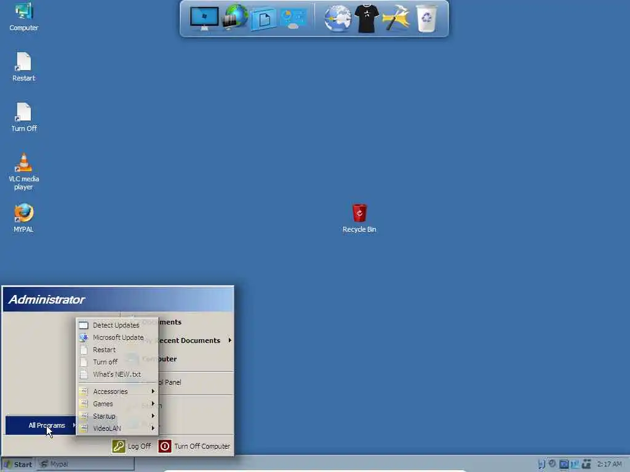
Task: Click the monitor icon in the dock
Action: (x=204, y=18)
